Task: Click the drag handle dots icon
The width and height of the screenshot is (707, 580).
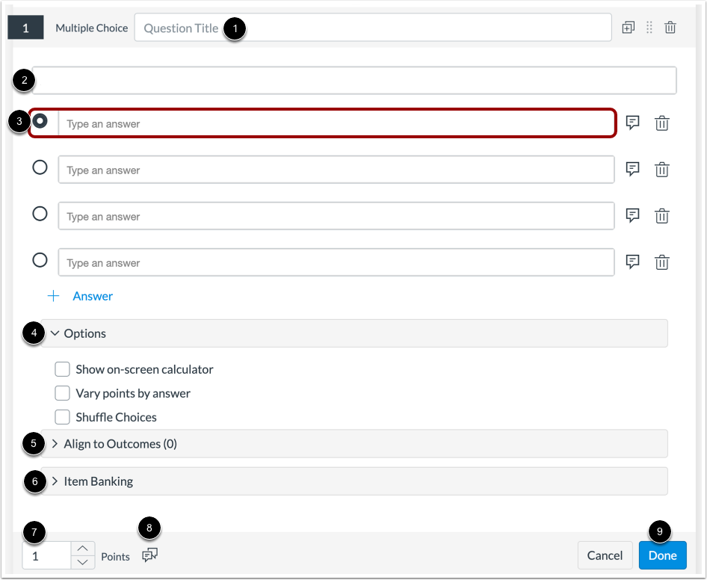Action: (649, 28)
